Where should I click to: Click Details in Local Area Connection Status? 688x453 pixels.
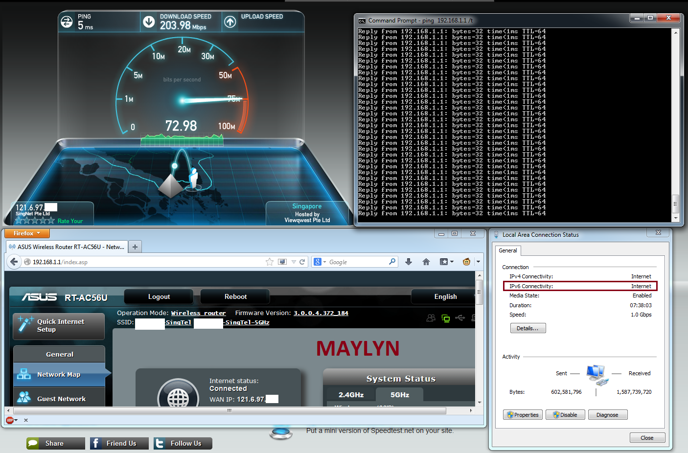click(527, 328)
